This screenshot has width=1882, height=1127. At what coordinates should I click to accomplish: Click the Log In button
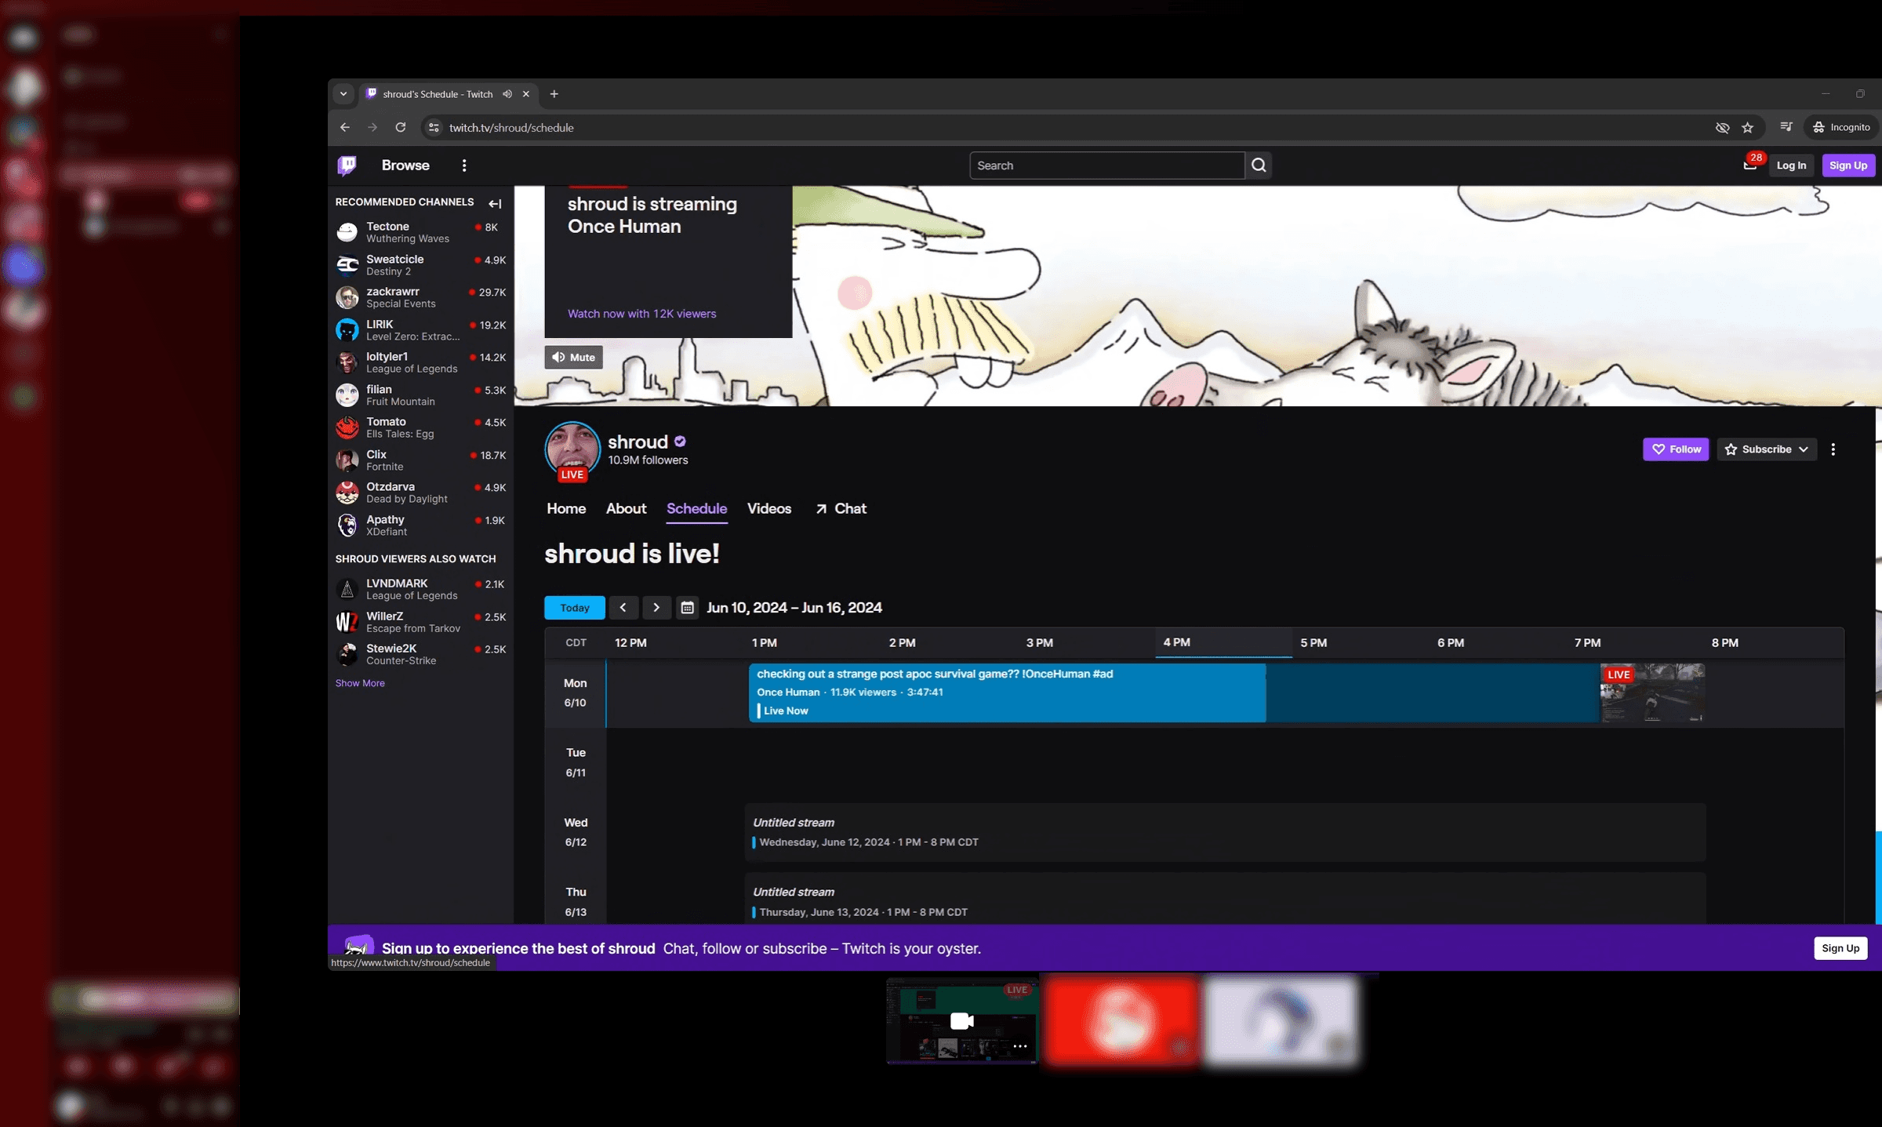1791,165
